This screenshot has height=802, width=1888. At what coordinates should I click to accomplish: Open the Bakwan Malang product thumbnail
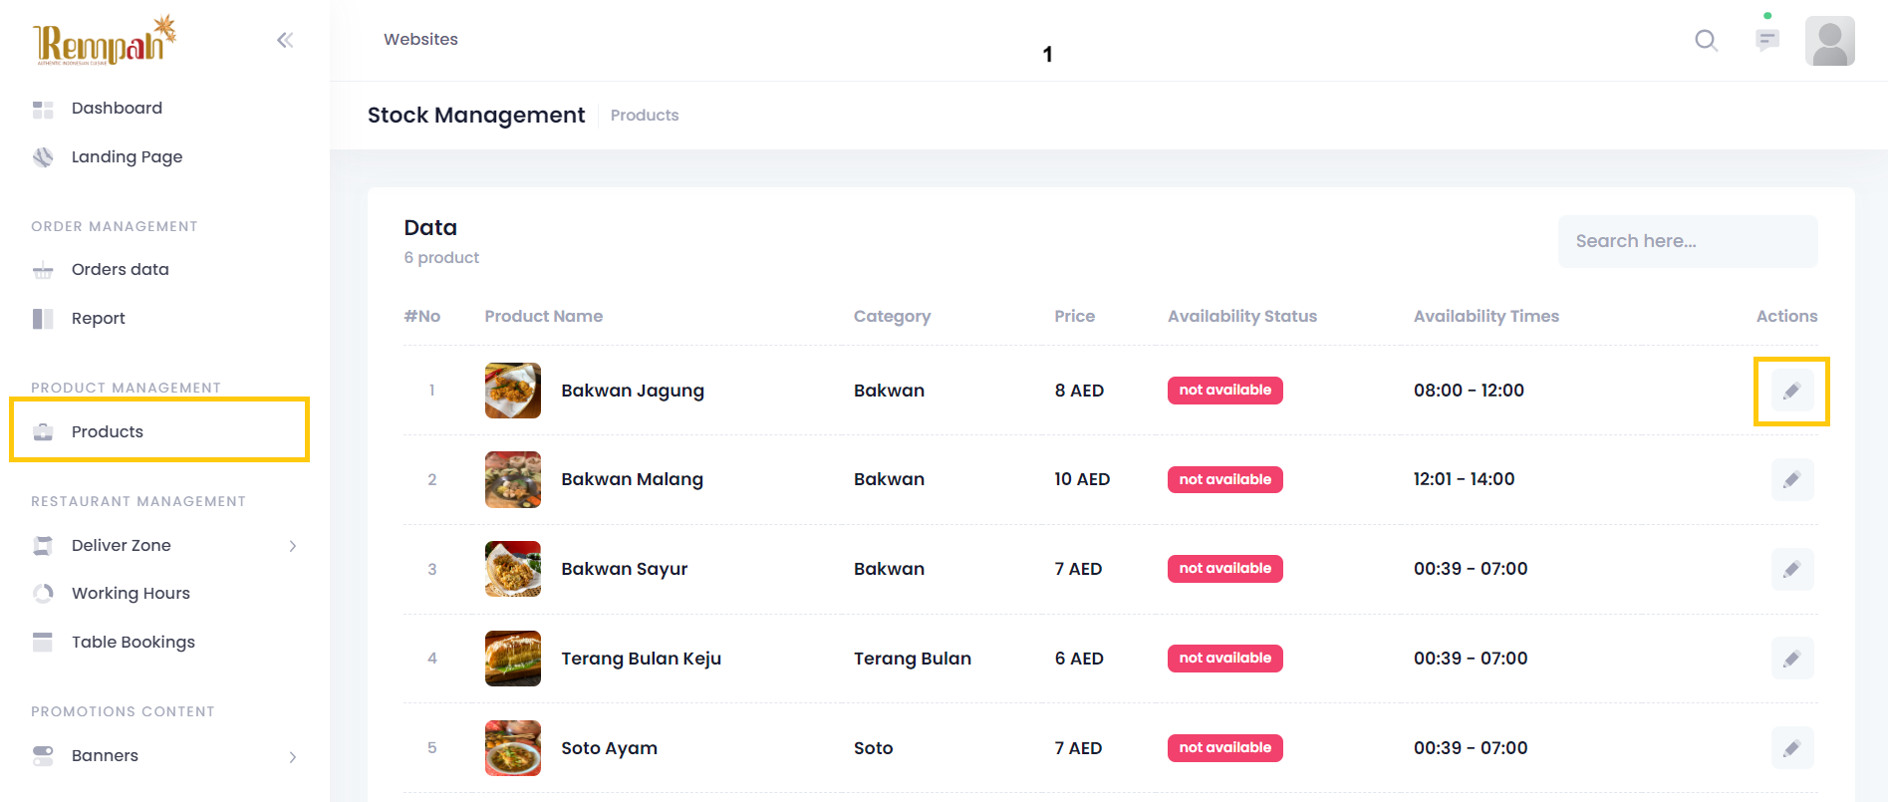pos(512,480)
